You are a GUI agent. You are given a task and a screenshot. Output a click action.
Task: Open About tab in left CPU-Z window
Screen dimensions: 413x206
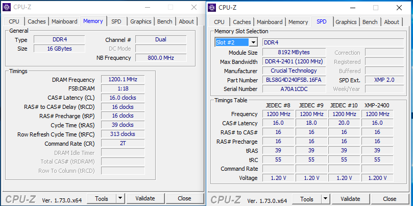[186, 21]
